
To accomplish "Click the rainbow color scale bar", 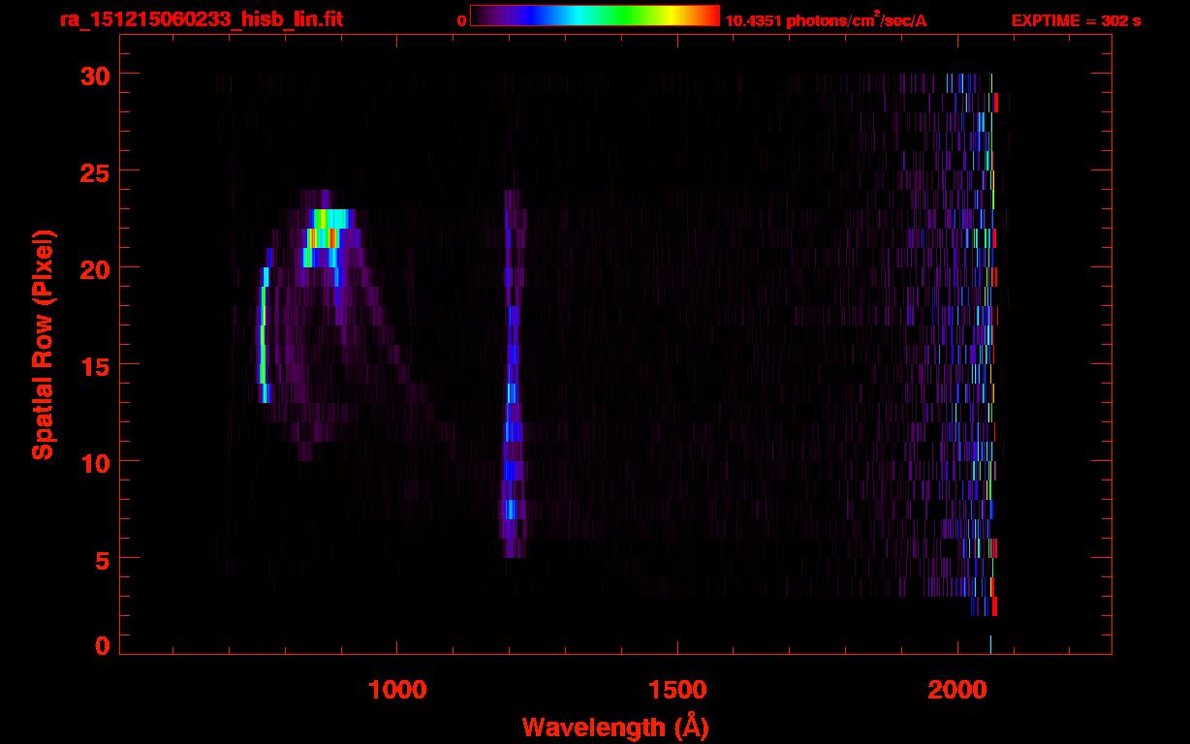I will 594,15.
